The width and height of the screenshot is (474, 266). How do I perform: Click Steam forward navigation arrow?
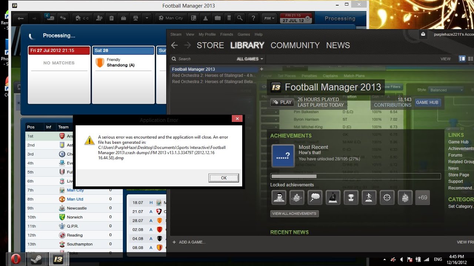tap(187, 45)
